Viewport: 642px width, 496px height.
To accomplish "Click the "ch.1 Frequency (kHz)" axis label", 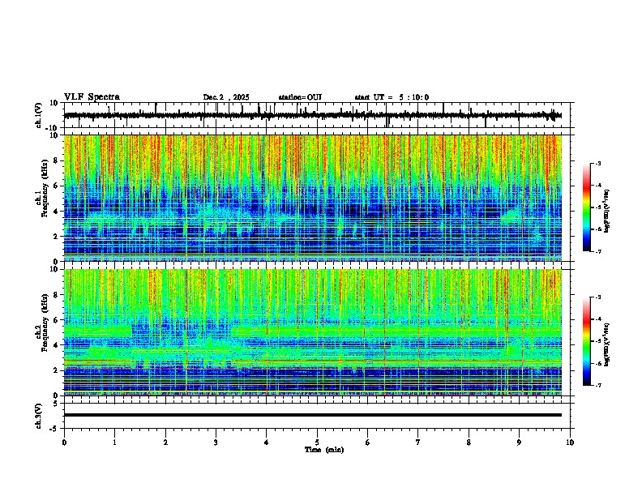I will pyautogui.click(x=42, y=186).
